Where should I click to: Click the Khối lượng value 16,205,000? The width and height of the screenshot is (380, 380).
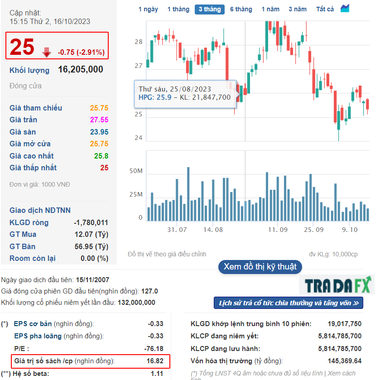point(81,70)
